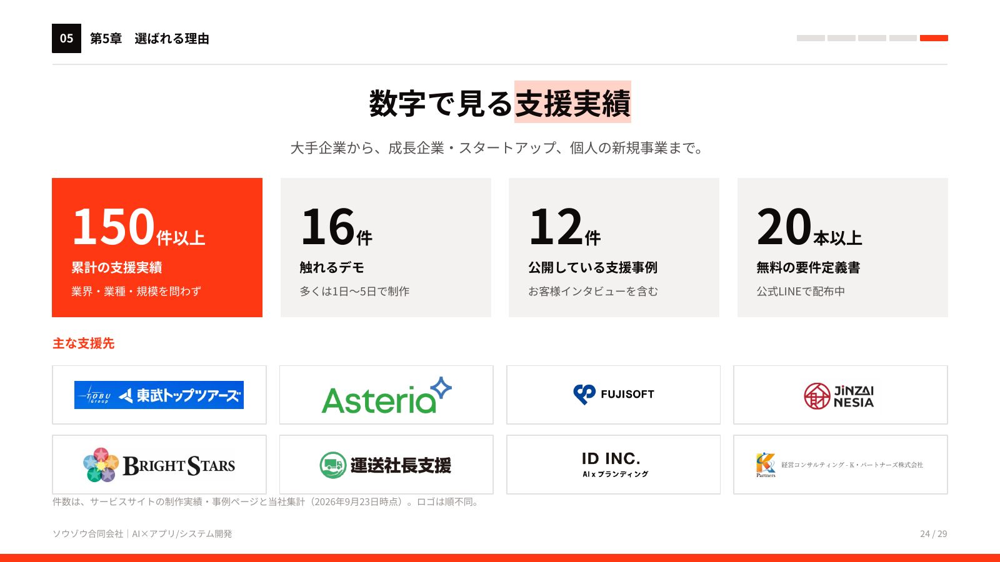Click the Asteria logo card
Viewport: 1000px width, 562px height.
[386, 395]
